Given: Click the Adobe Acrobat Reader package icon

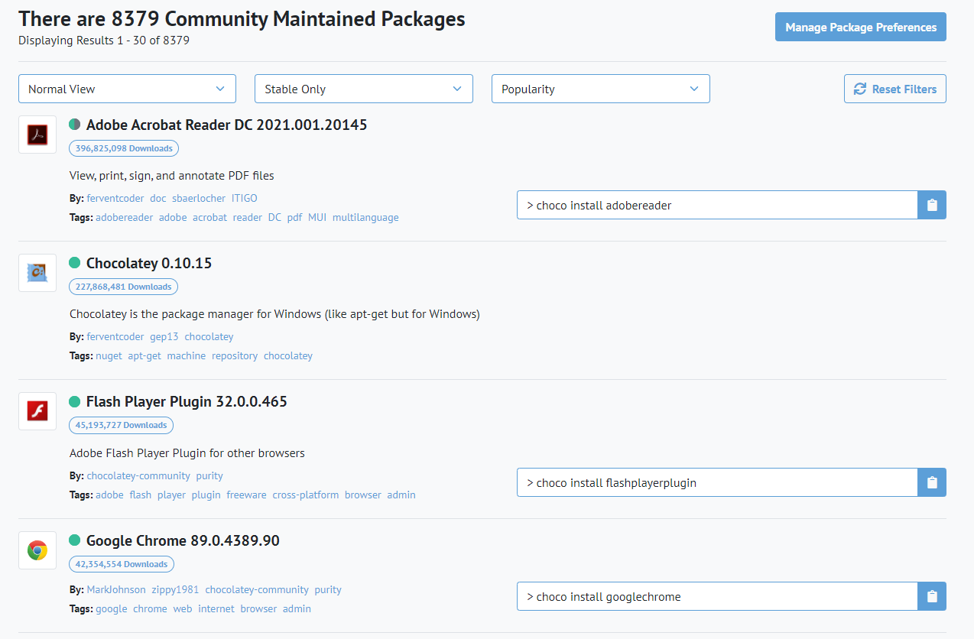Looking at the screenshot, I should point(37,135).
